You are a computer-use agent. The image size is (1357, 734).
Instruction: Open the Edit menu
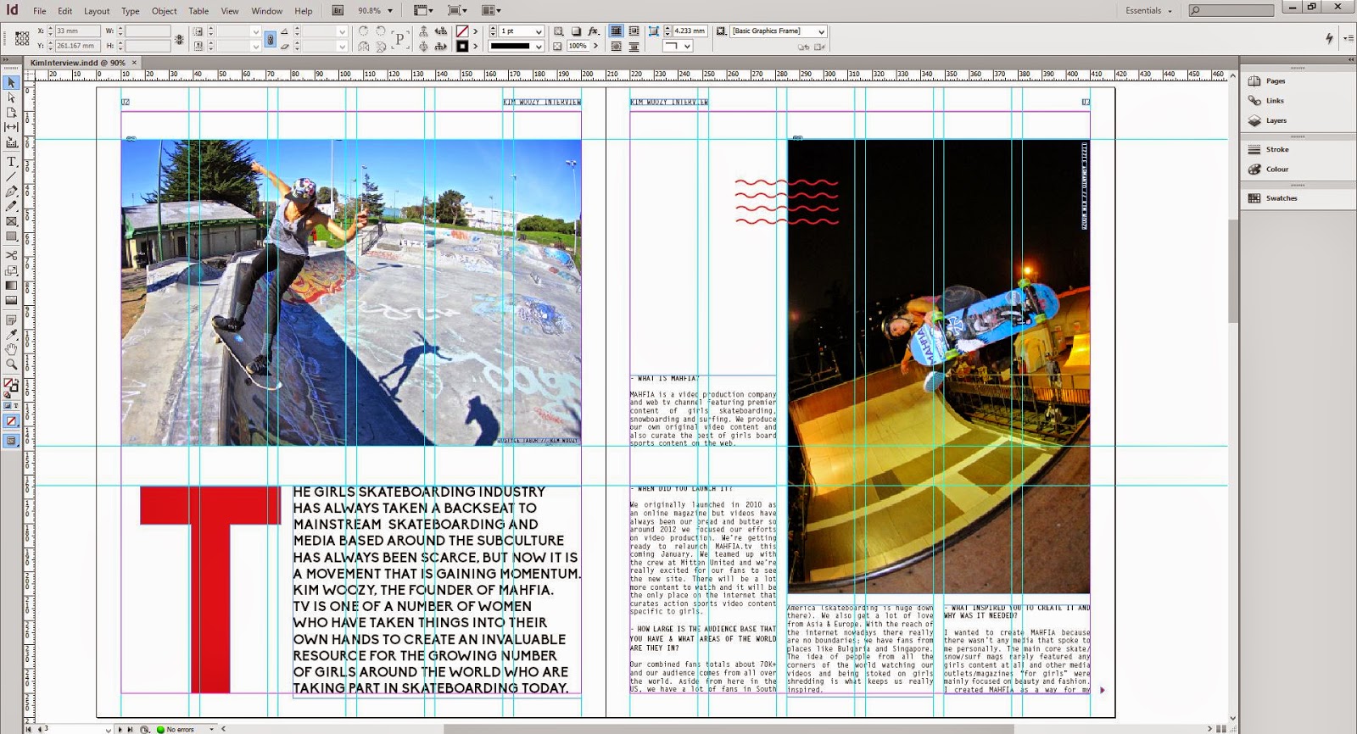pyautogui.click(x=65, y=11)
